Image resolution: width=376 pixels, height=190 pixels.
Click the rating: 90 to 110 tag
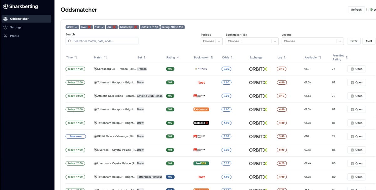(173, 27)
